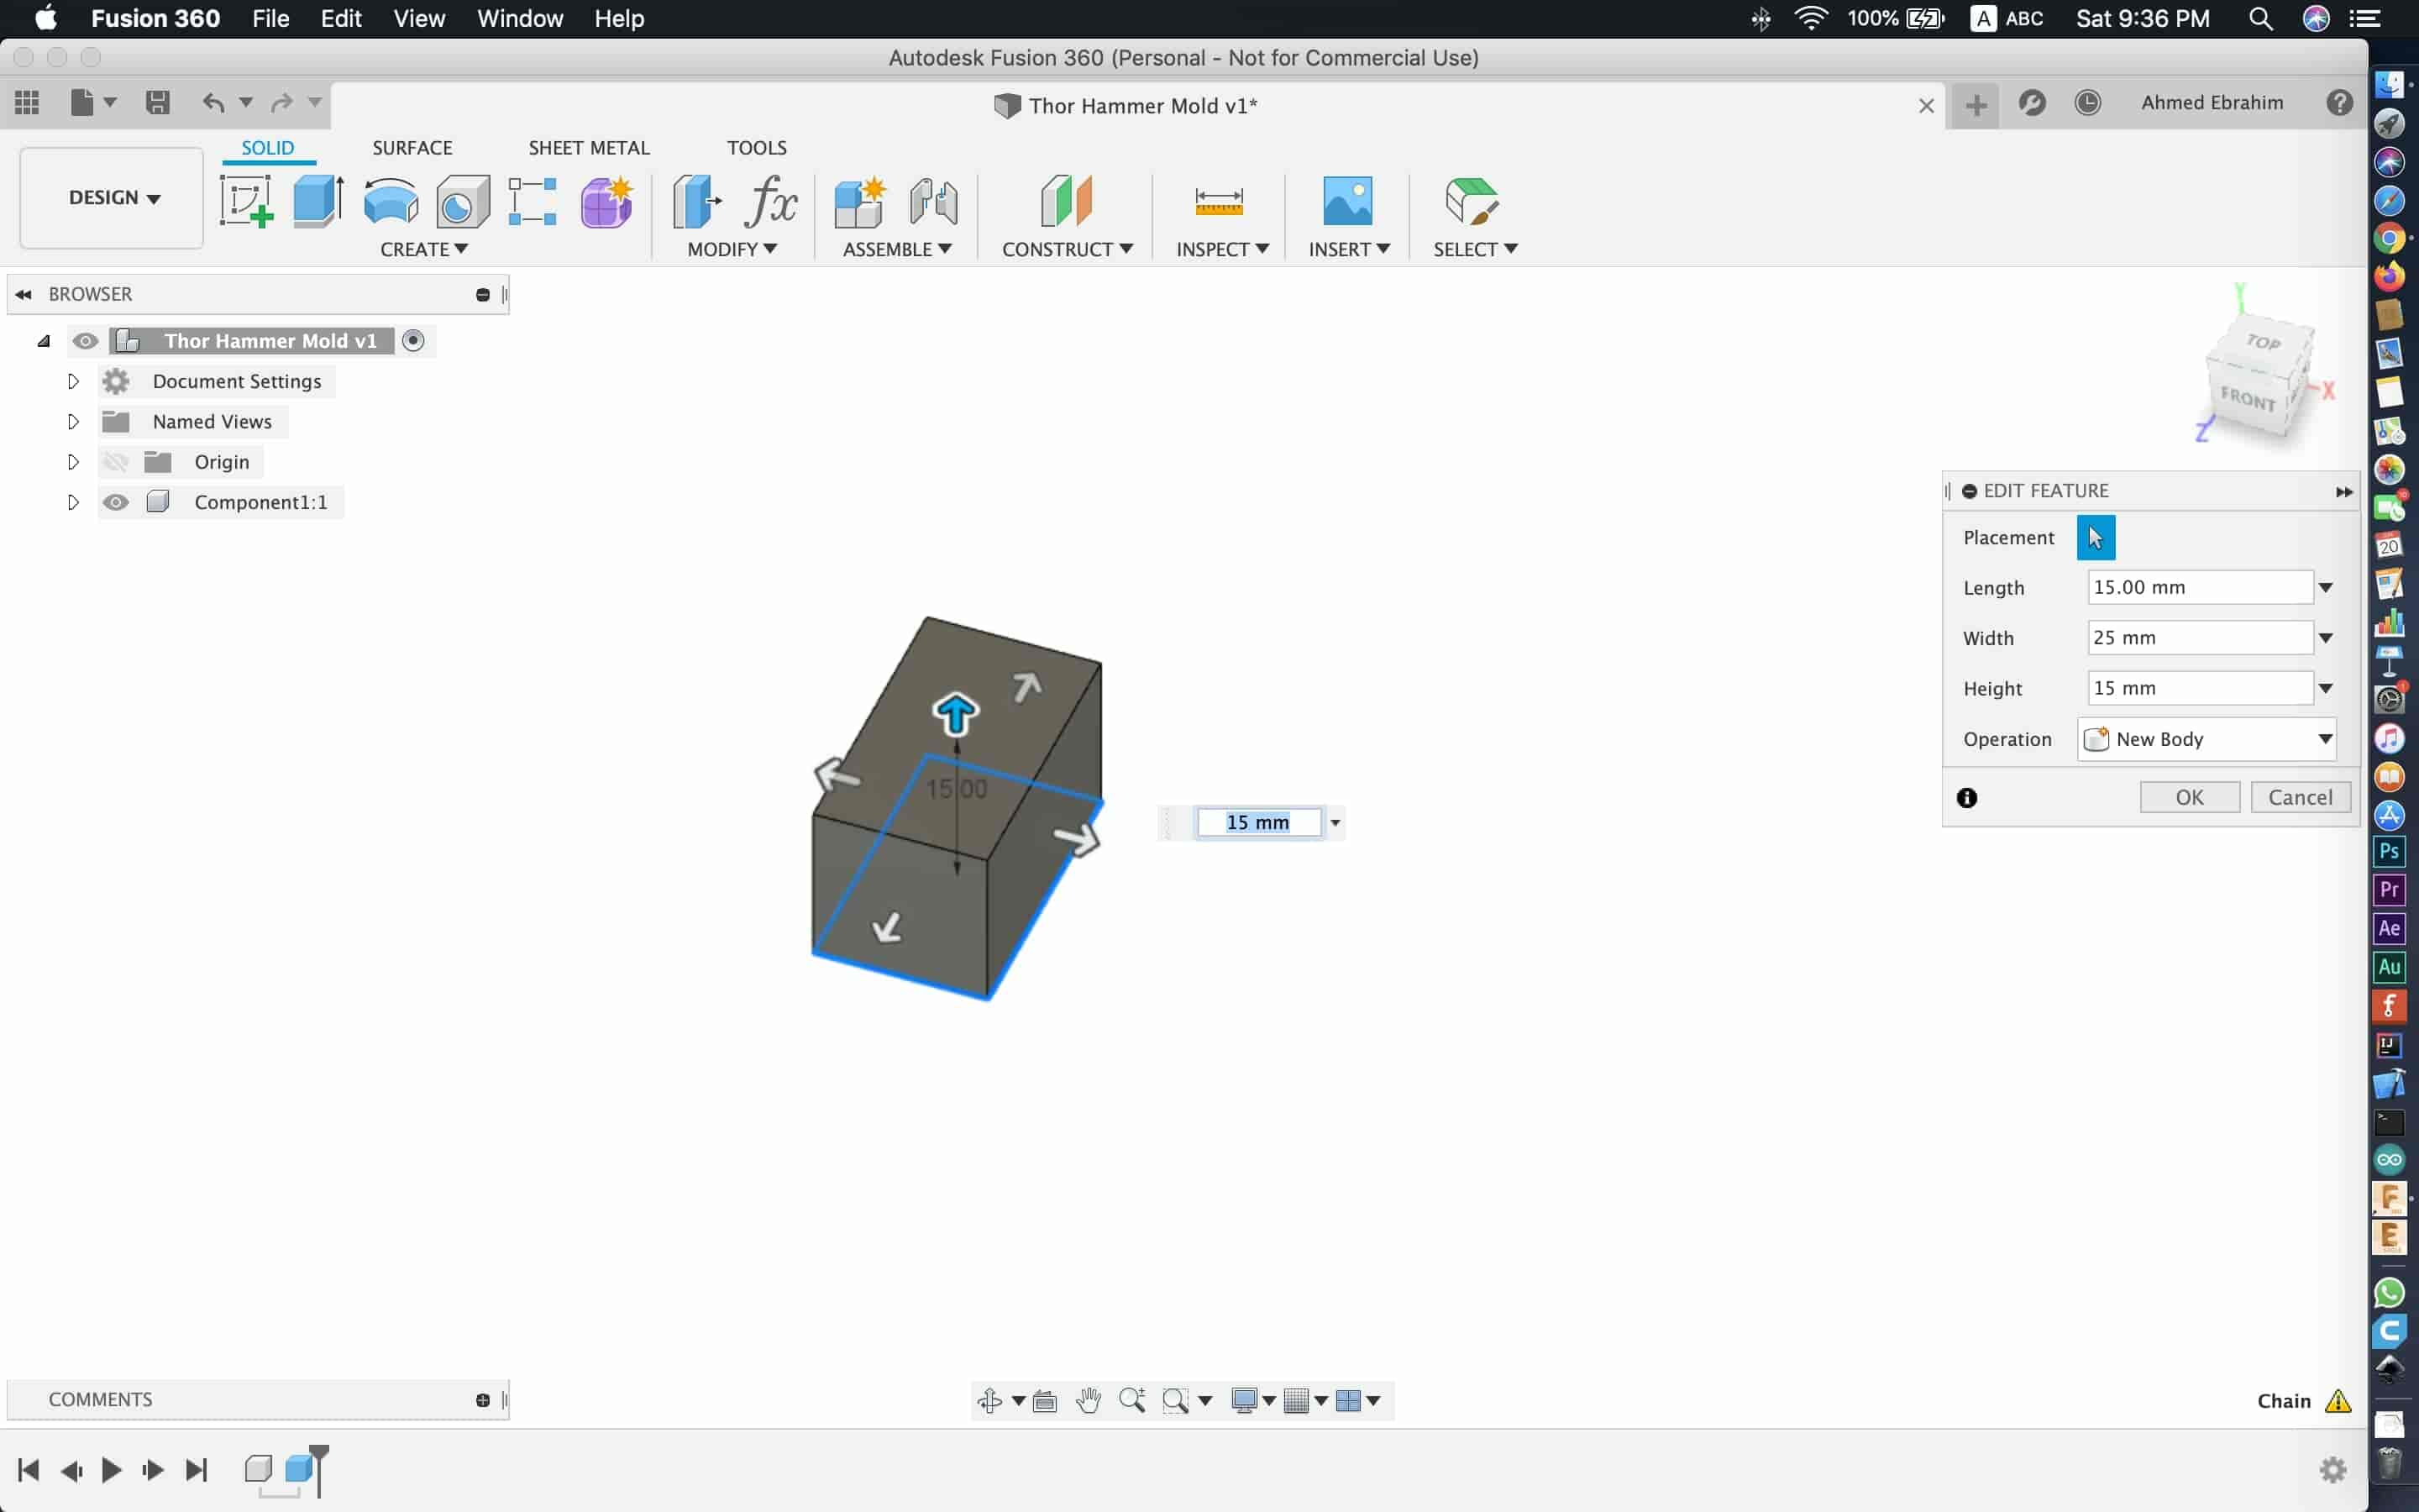This screenshot has height=1512, width=2419.
Task: Click the Midplane construct icon
Action: click(x=1067, y=201)
